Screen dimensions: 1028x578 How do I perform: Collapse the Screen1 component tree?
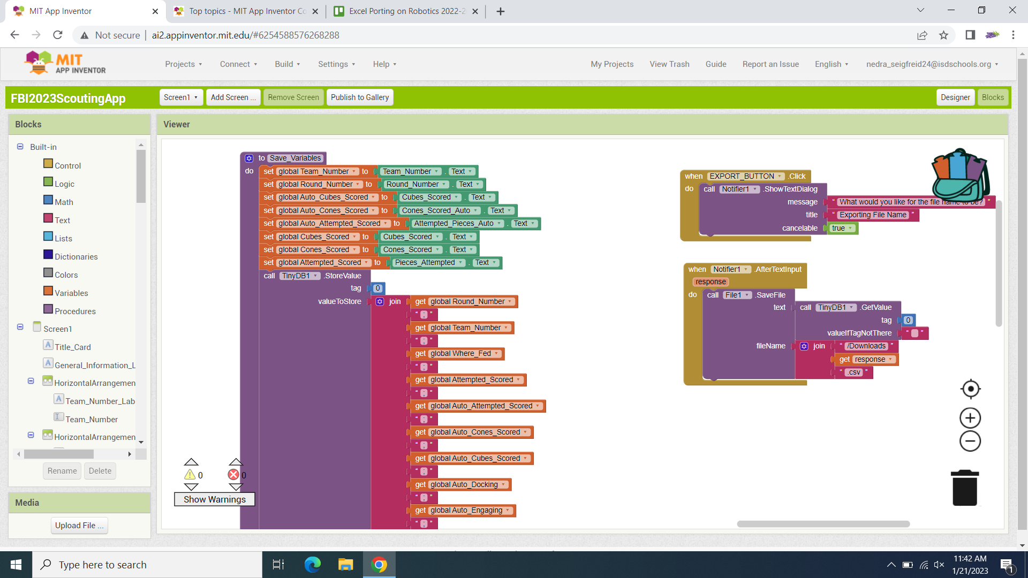(x=20, y=327)
